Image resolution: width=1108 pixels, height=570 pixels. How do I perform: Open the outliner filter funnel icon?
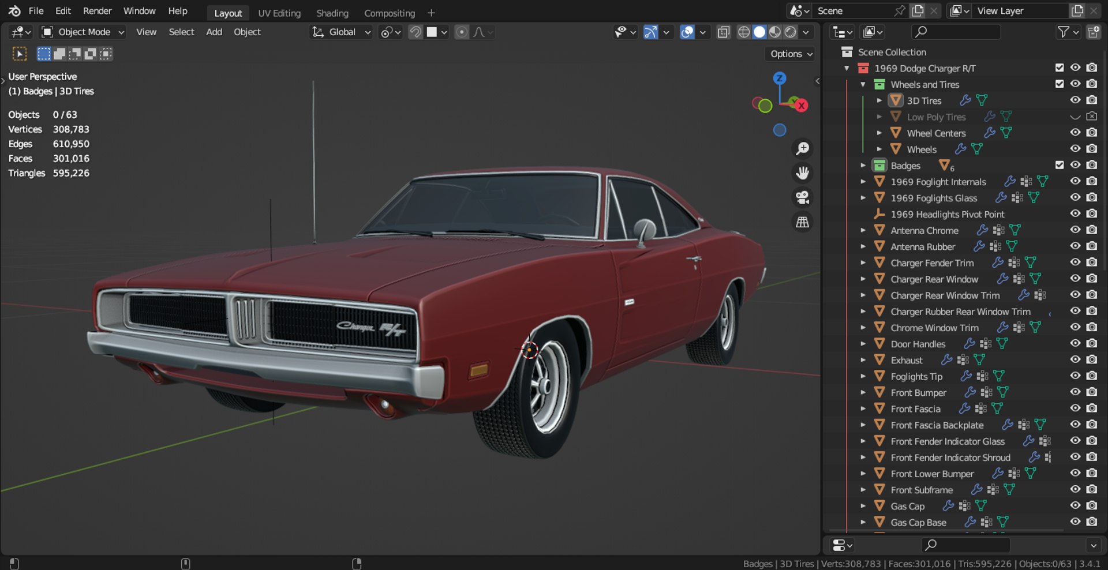1063,32
